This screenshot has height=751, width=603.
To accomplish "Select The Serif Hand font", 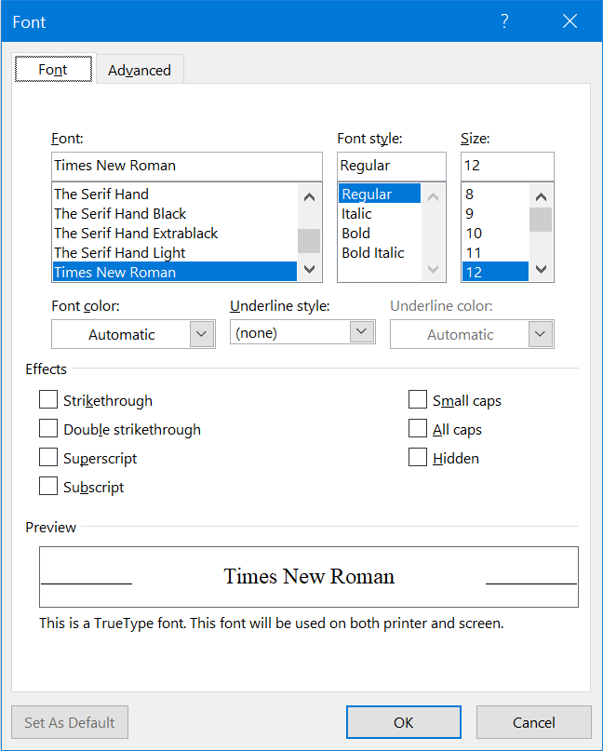I will point(175,194).
